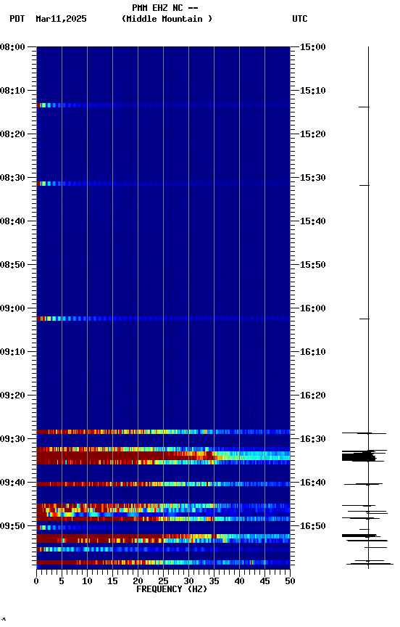This screenshot has width=400, height=627.
Task: Click the spectrogram event band near 09:28
Action: pos(163,433)
